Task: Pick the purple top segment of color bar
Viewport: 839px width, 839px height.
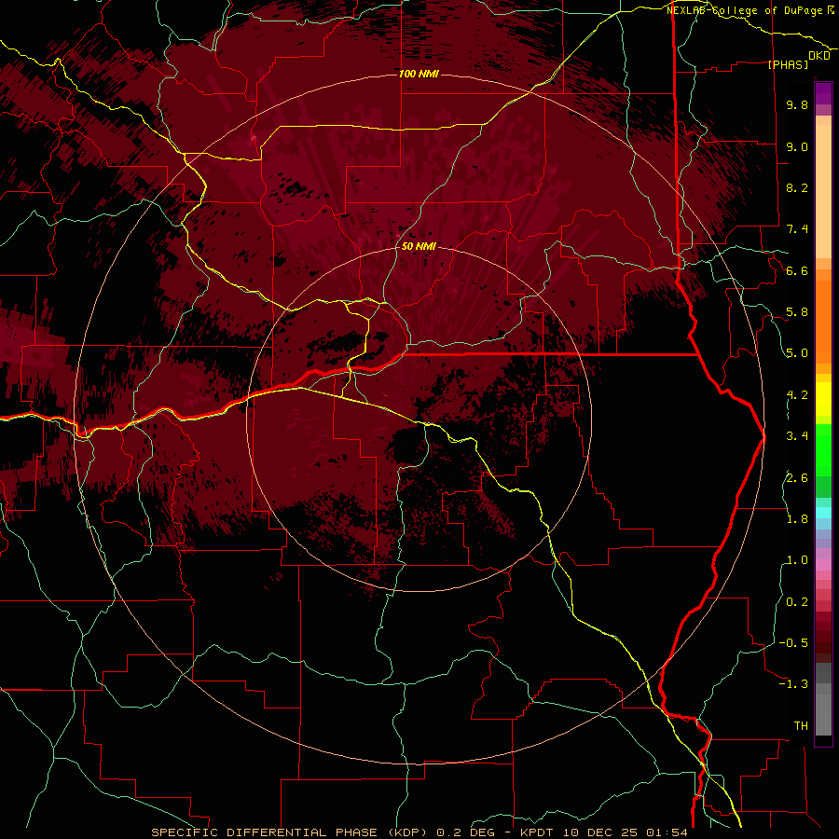Action: (x=823, y=93)
